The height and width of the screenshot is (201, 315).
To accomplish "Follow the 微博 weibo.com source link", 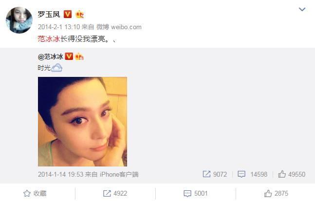I will point(119,27).
